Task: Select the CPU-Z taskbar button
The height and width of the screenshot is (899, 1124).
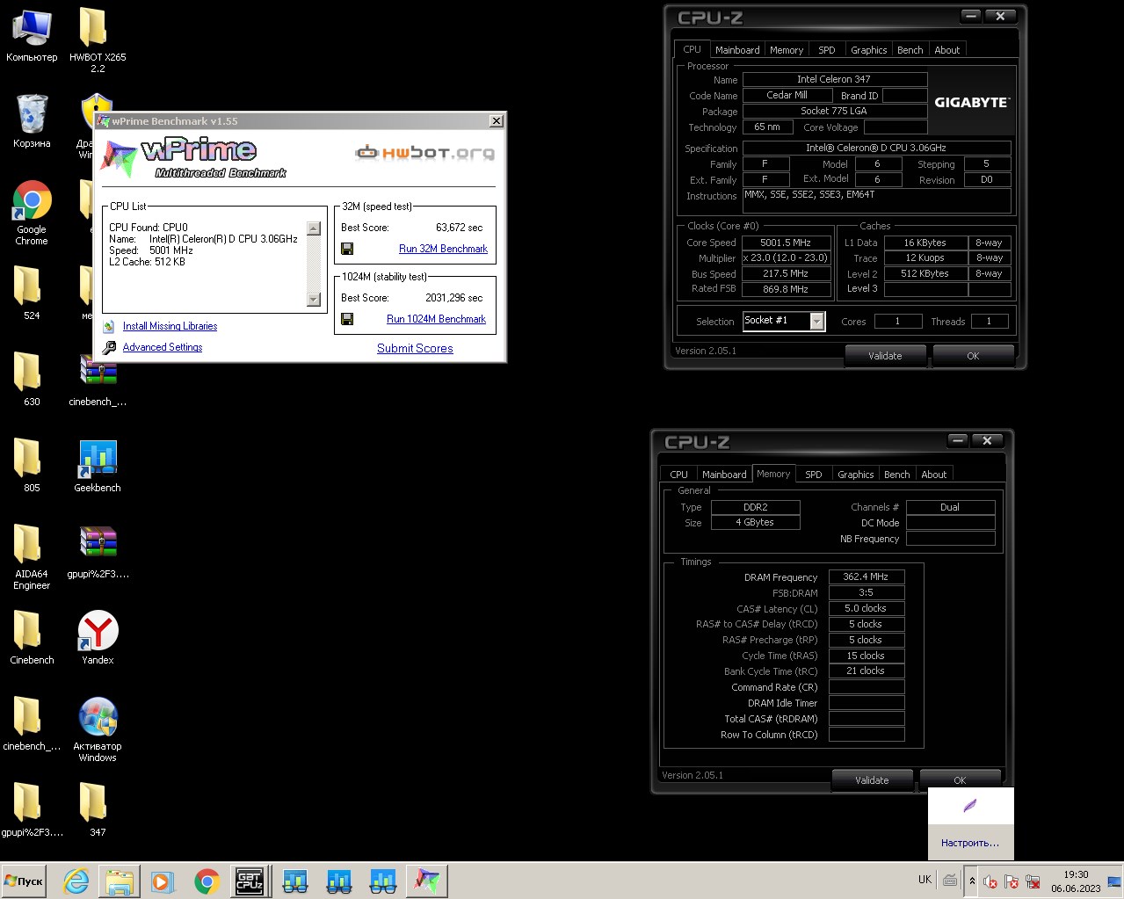Action: click(250, 881)
